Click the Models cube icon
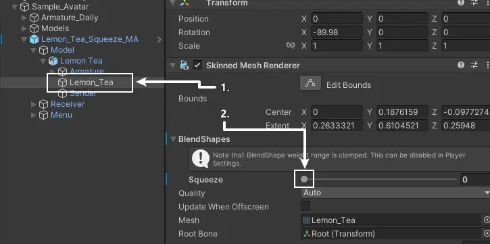Viewport: 490px width, 244px height. [34, 29]
